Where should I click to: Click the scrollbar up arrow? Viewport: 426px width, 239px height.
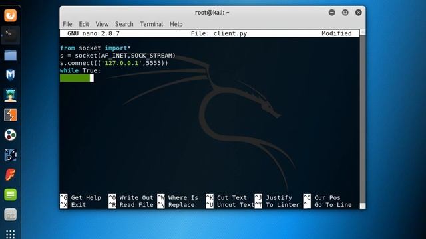[362, 33]
